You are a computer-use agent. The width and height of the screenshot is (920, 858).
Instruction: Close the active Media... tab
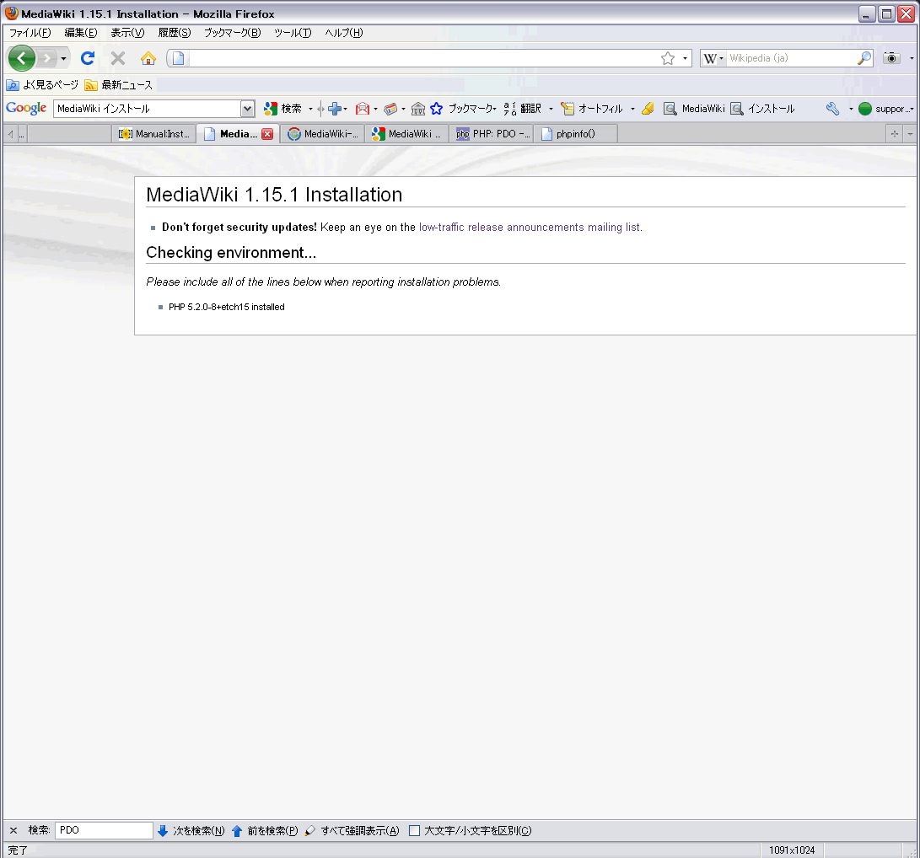coord(267,134)
